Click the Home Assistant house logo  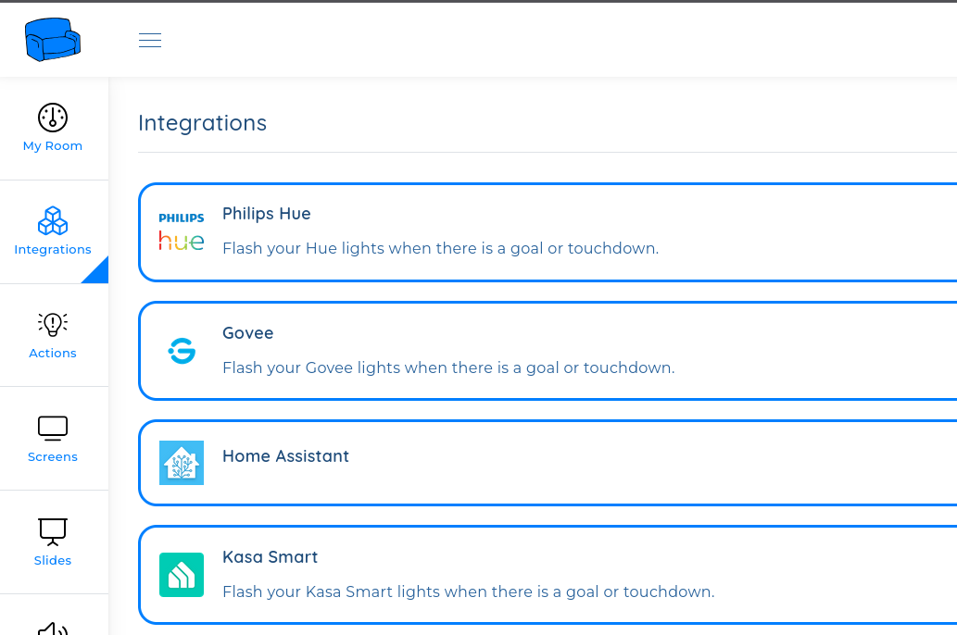pos(182,463)
